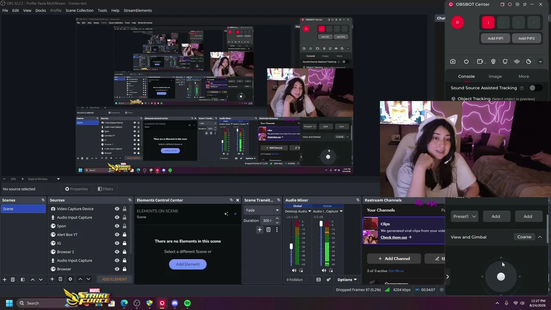The width and height of the screenshot is (551, 310).
Task: Hide the Alert Box YT source
Action: pos(117,235)
